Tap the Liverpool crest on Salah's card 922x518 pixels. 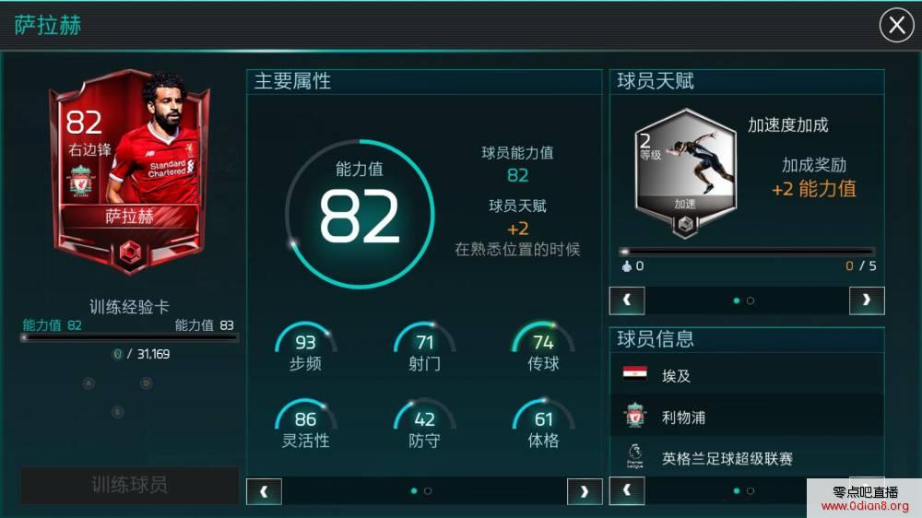80,180
